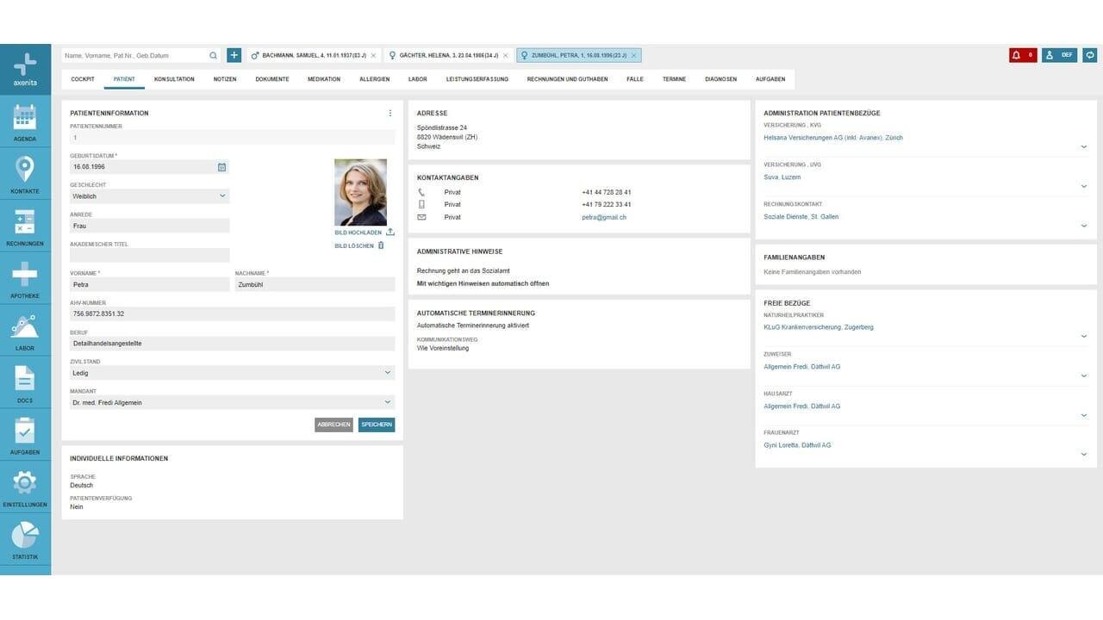Switch to the Konsultation tab
The height and width of the screenshot is (620, 1103).
[174, 79]
